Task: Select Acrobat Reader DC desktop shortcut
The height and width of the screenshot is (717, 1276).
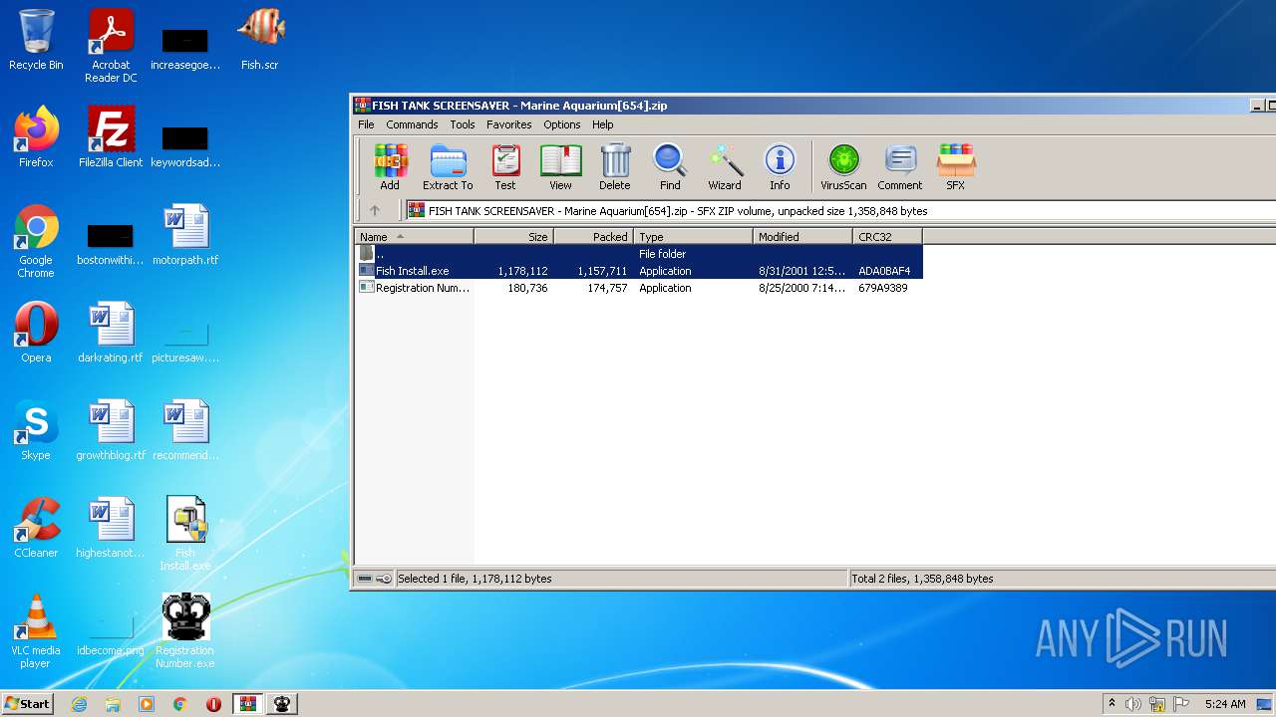Action: pos(111,46)
